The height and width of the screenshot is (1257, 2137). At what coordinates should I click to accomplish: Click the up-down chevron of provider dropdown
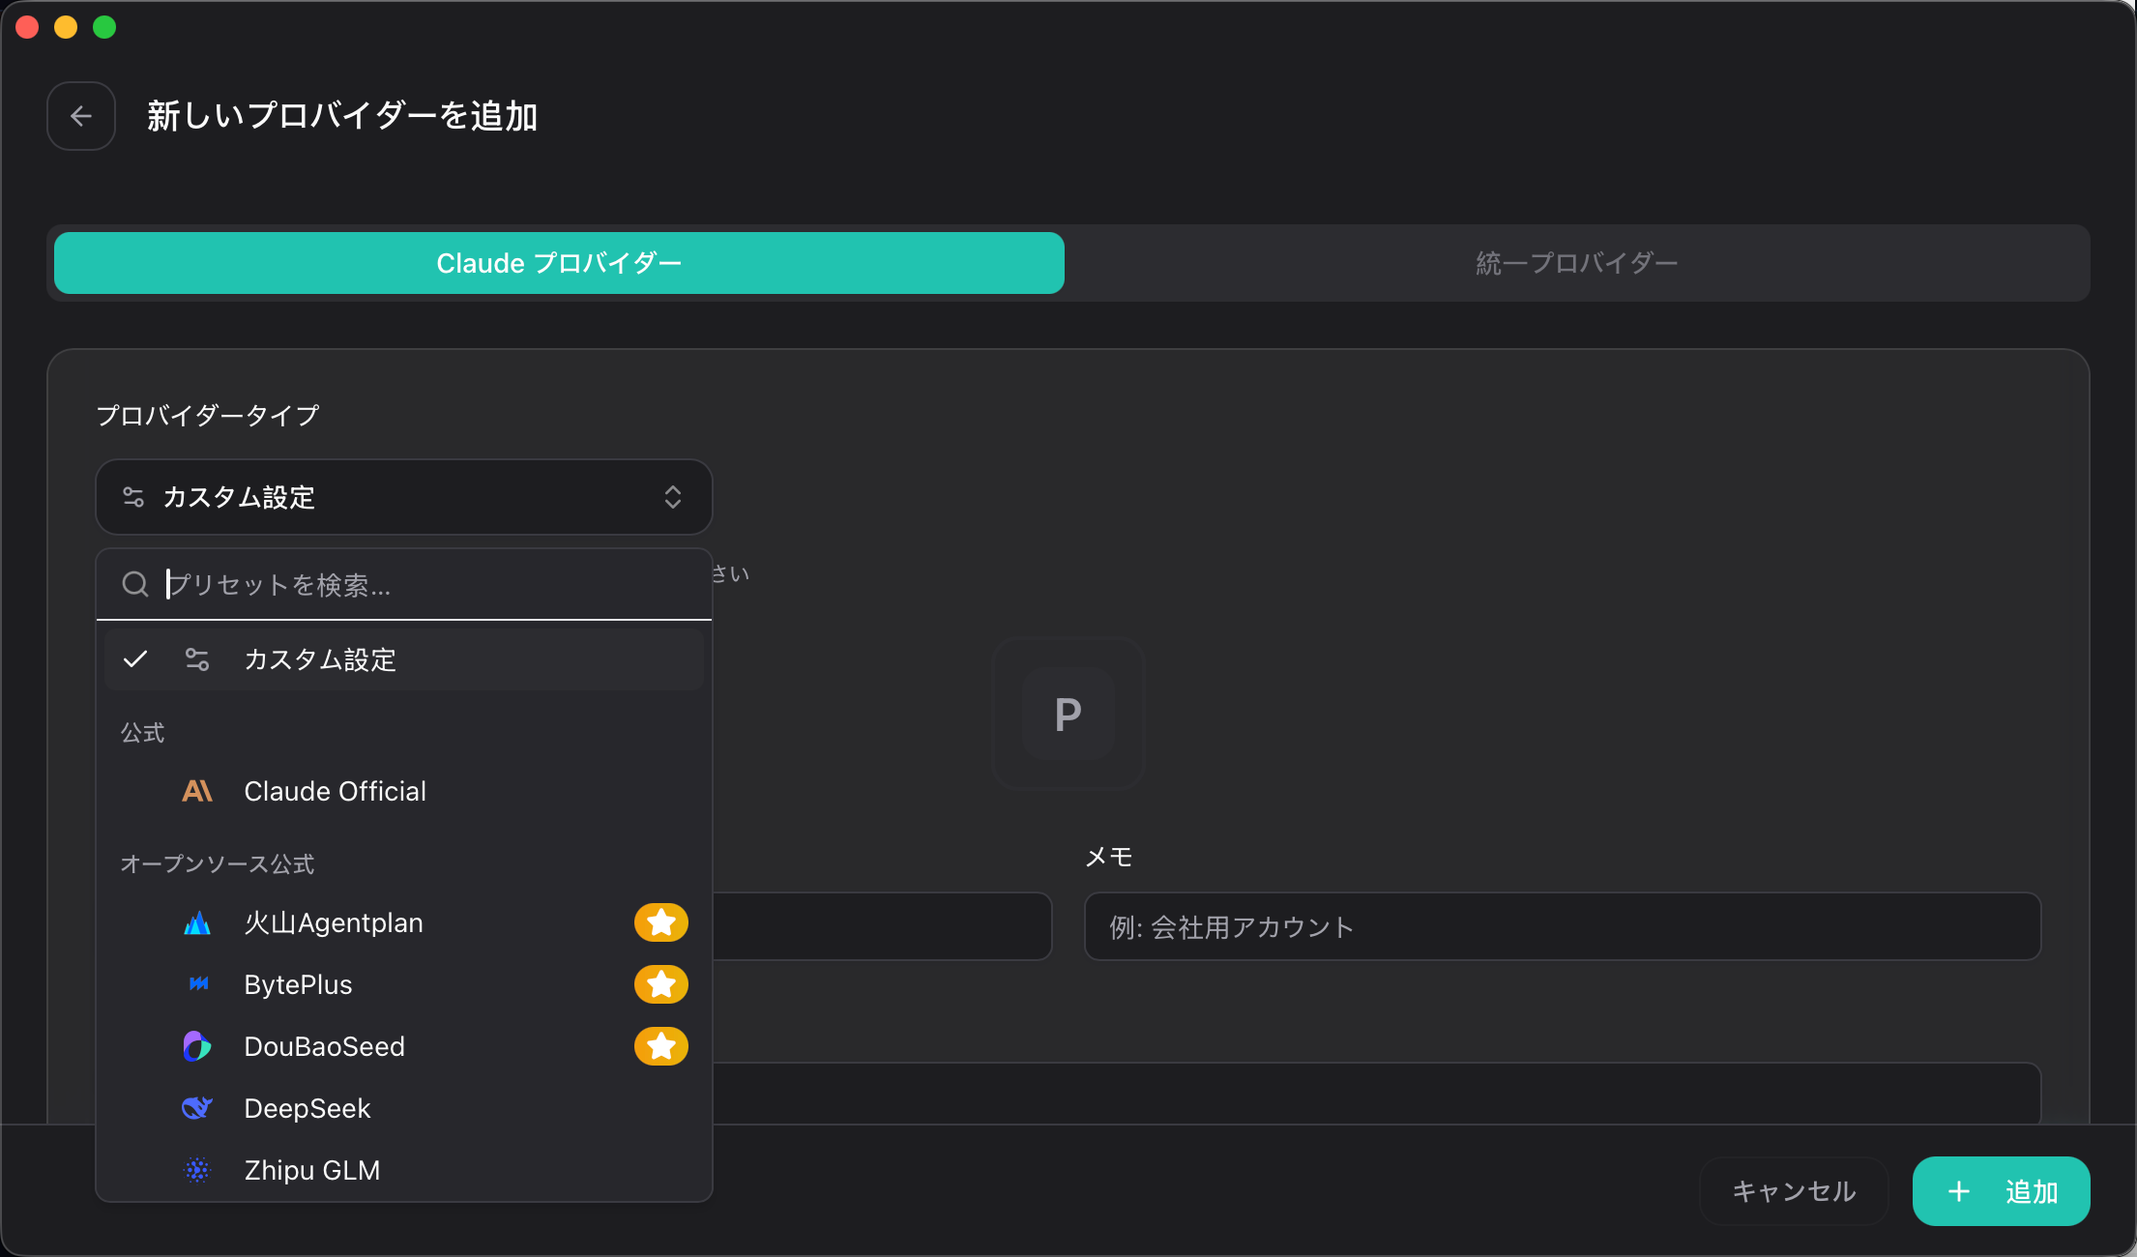673,497
